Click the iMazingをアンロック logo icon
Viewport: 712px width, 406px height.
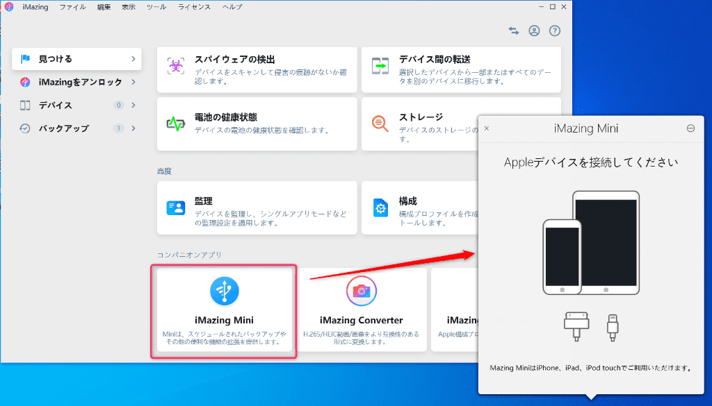[x=25, y=82]
